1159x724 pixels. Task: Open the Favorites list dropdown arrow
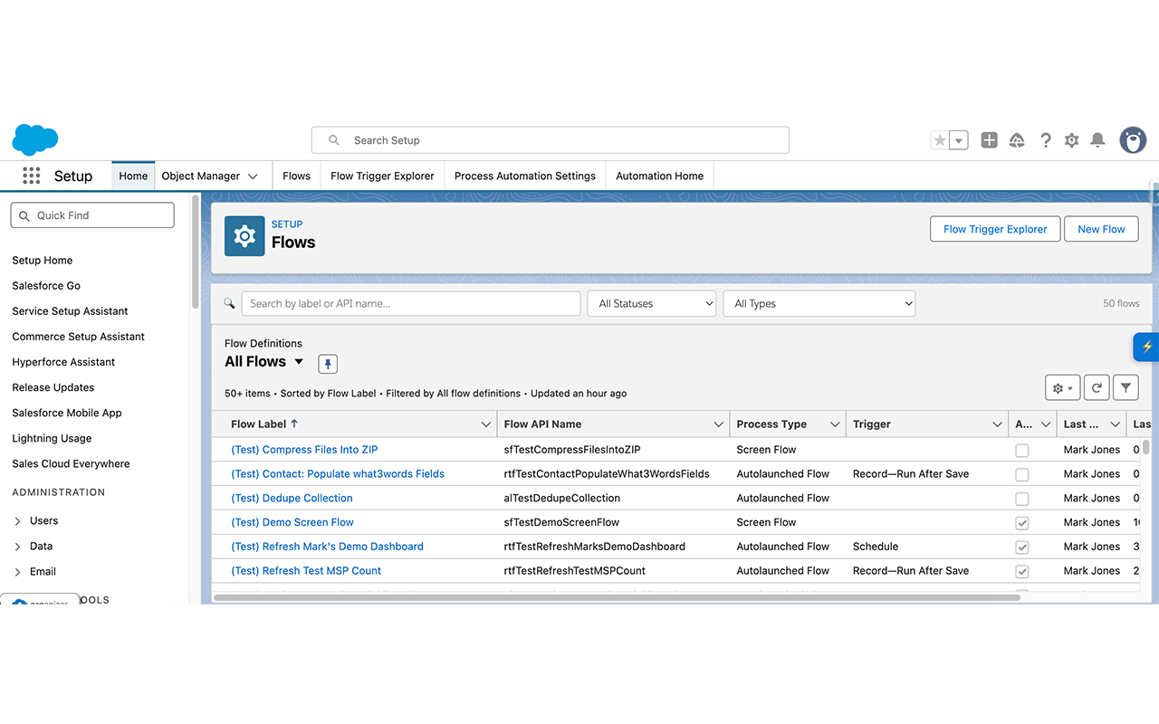[960, 140]
